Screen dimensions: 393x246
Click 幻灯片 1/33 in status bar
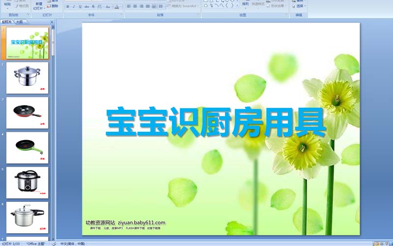(x=11, y=244)
